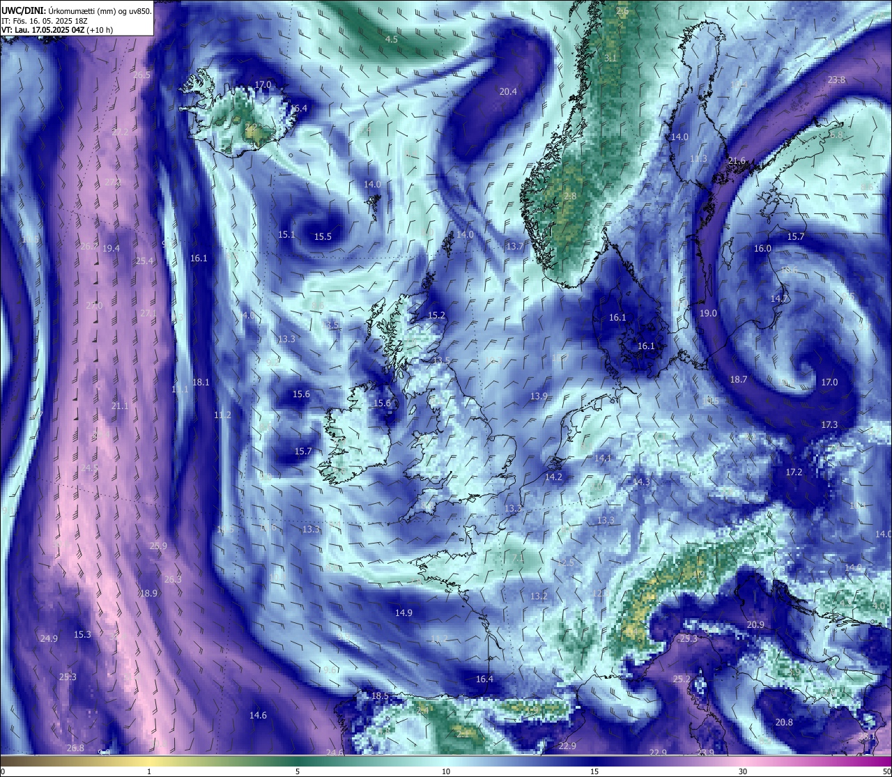This screenshot has width=892, height=777.
Task: Select the map value '21.1'
Action: pos(120,406)
